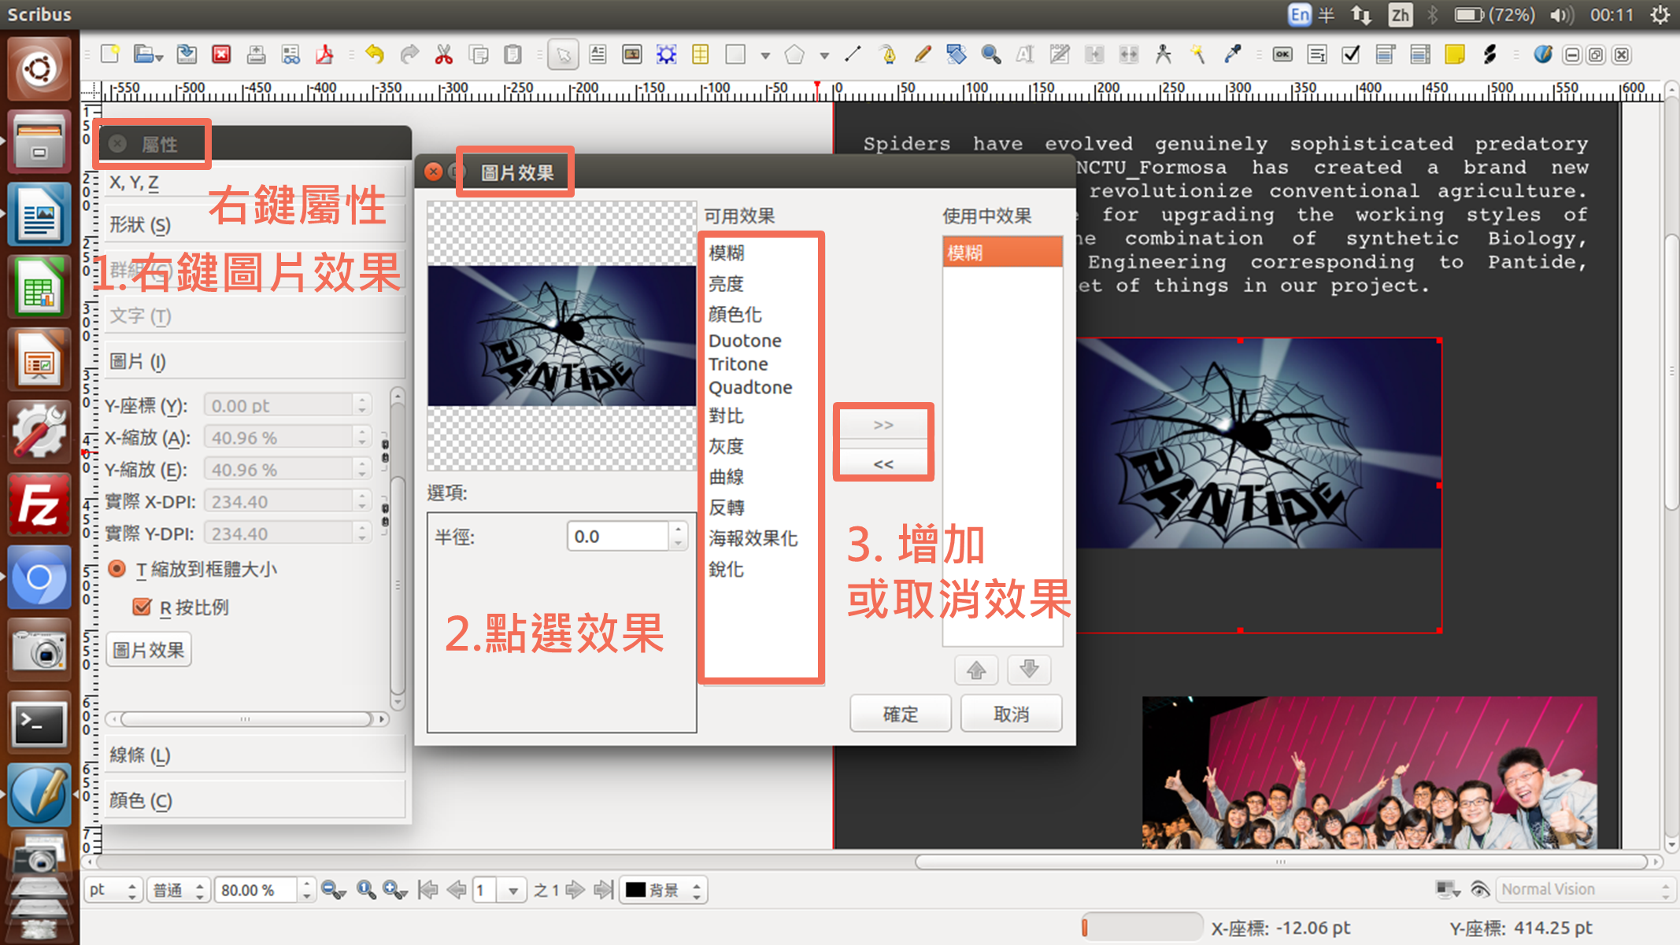Select the image frame tool
This screenshot has width=1680, height=945.
631,54
